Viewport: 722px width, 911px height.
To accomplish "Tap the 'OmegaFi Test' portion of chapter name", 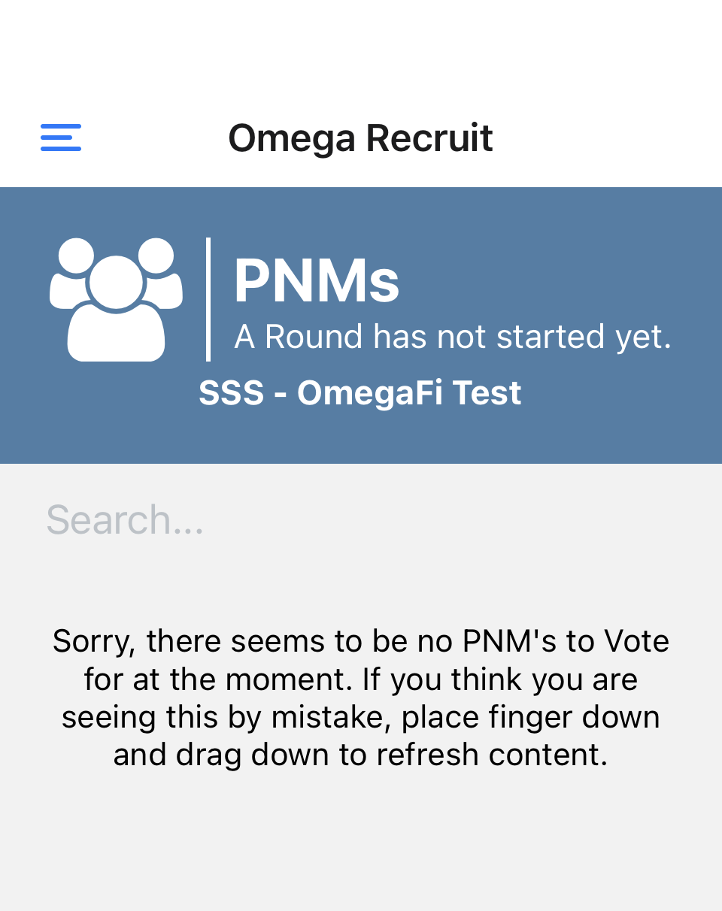I will [x=409, y=393].
